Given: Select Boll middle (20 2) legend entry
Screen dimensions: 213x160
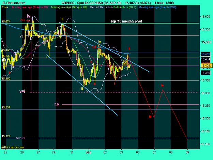Looking at the screenshot, I should pos(125,7).
